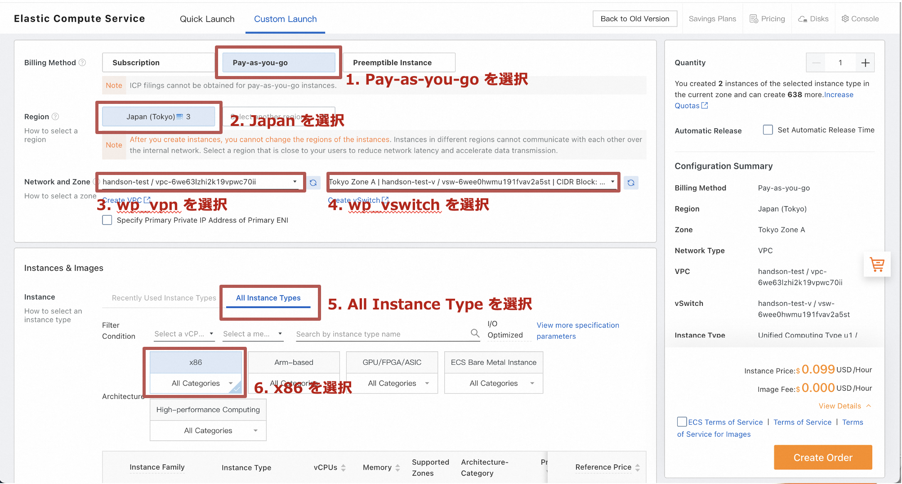Select the x86 architecture
The image size is (902, 484).
(x=196, y=362)
